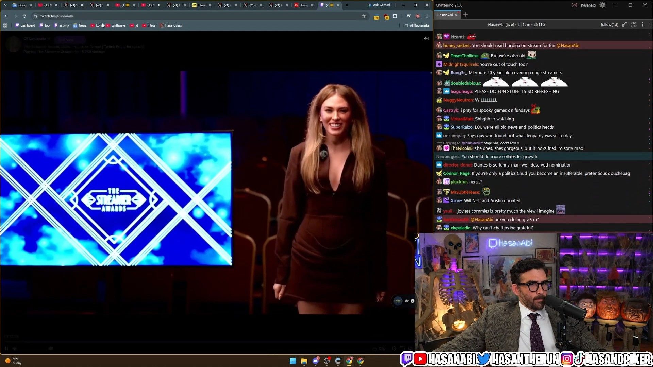Open a new Chrome tab
This screenshot has width=653, height=367.
coord(347,5)
